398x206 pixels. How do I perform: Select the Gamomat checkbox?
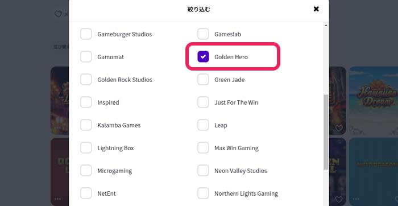pos(86,57)
